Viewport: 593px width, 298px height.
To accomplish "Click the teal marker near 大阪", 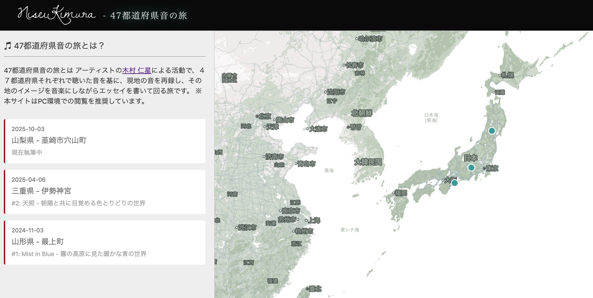I will [x=454, y=182].
